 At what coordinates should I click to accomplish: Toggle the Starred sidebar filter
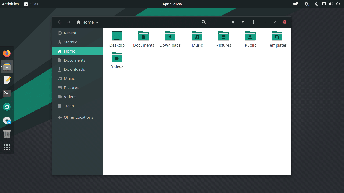(70, 42)
